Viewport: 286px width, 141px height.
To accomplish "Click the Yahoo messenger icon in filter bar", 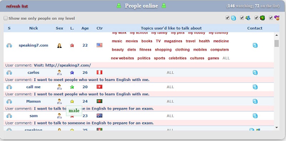I will click(x=277, y=18).
